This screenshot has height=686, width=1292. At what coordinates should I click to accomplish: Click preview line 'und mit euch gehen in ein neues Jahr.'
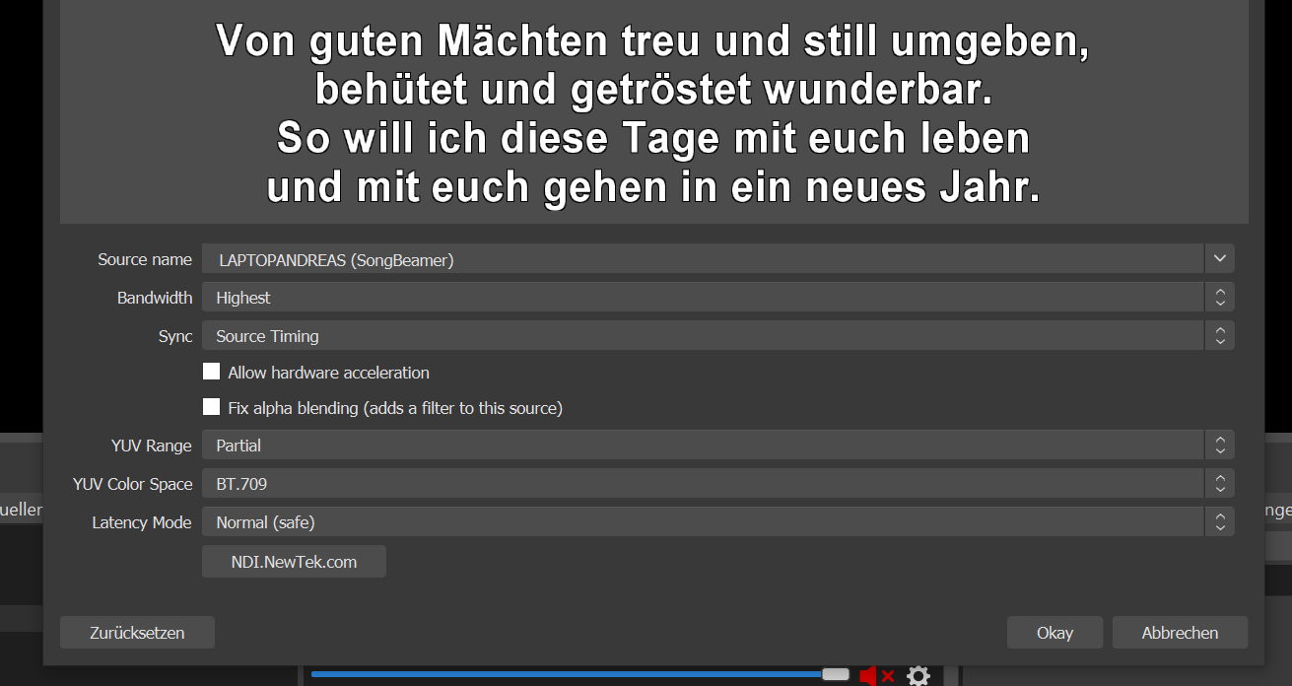[x=653, y=187]
